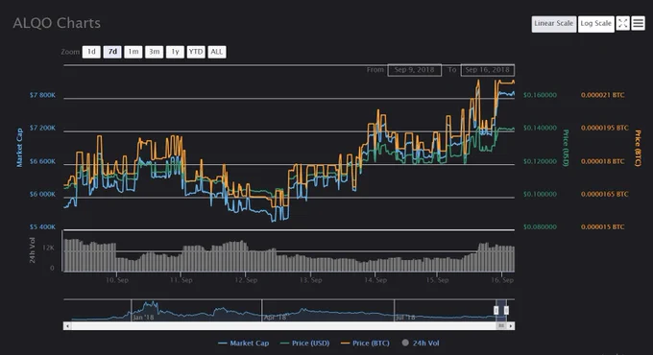Set zoom to 1y

click(176, 52)
